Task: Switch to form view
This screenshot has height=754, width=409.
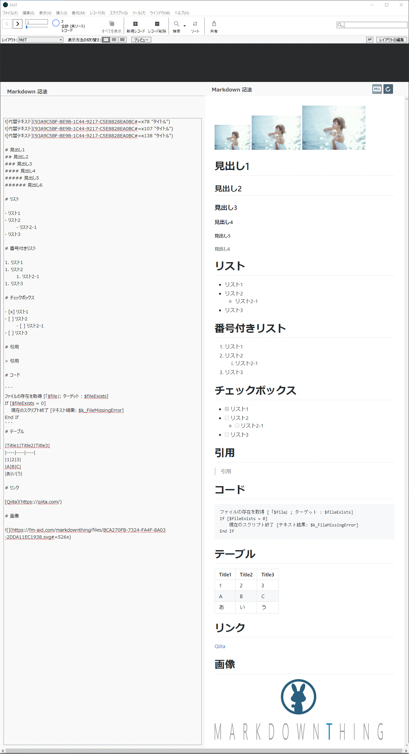Action: 106,40
